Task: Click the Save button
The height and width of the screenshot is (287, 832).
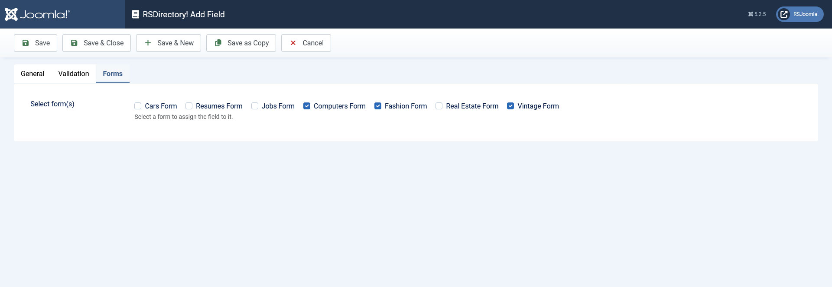Action: 36,43
